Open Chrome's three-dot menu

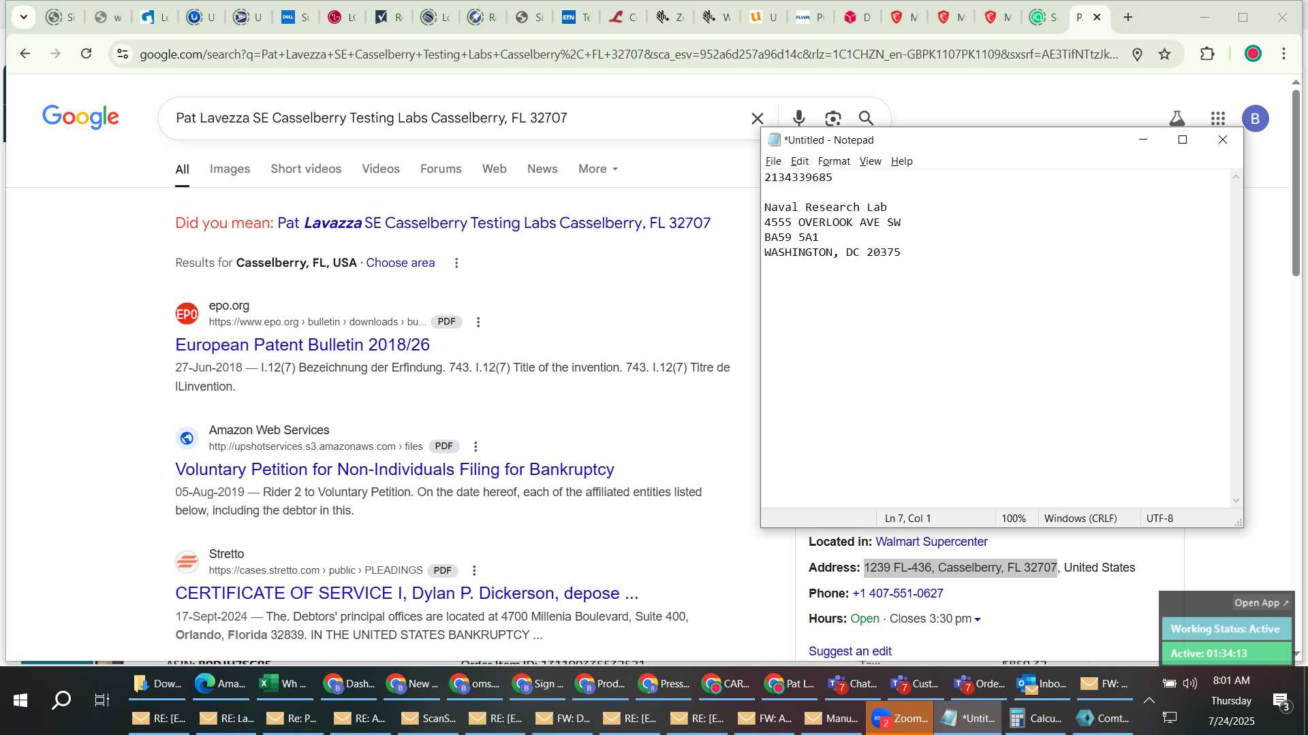point(1283,54)
